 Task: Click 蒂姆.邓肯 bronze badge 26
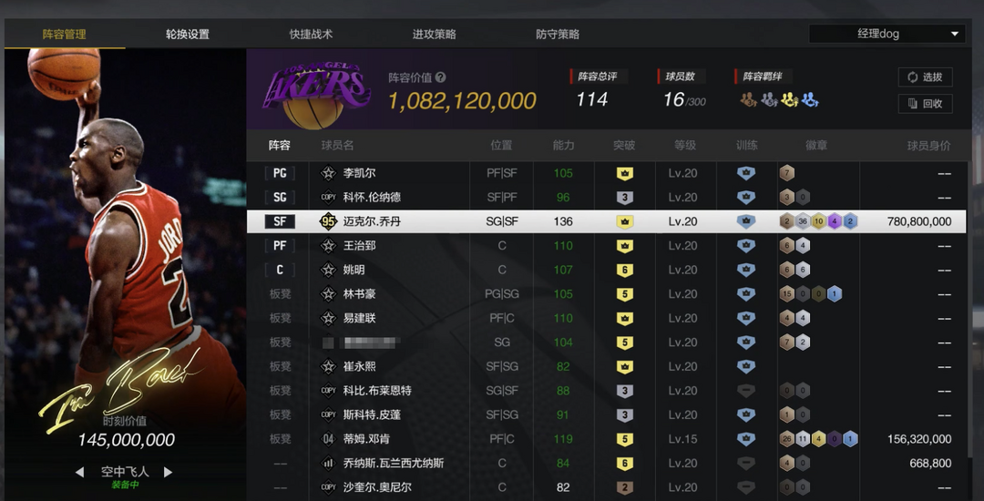tap(787, 439)
